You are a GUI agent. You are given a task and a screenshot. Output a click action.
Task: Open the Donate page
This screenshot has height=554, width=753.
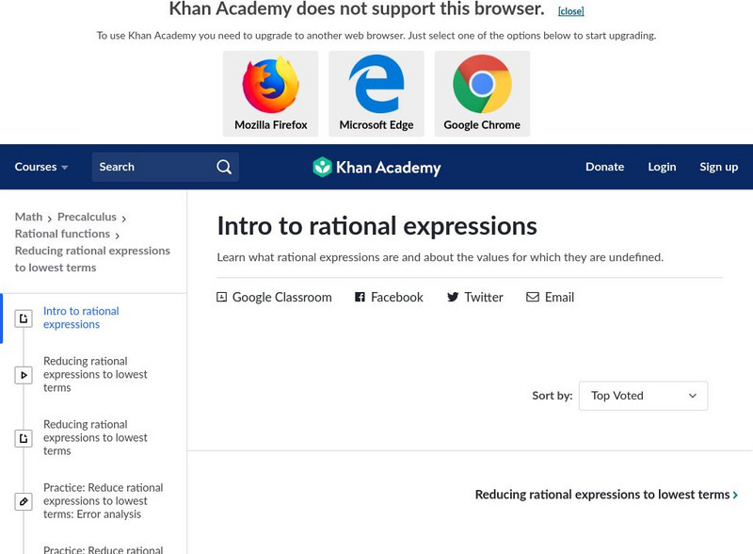tap(604, 167)
